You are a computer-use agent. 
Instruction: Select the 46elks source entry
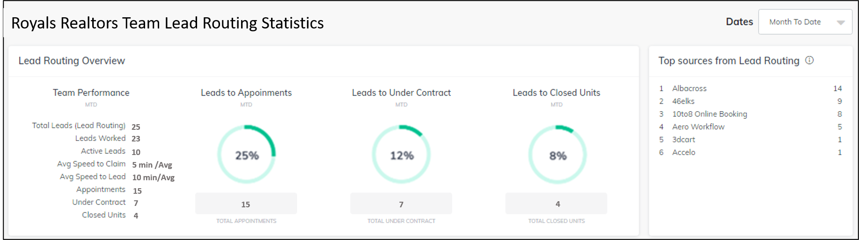pyautogui.click(x=750, y=101)
